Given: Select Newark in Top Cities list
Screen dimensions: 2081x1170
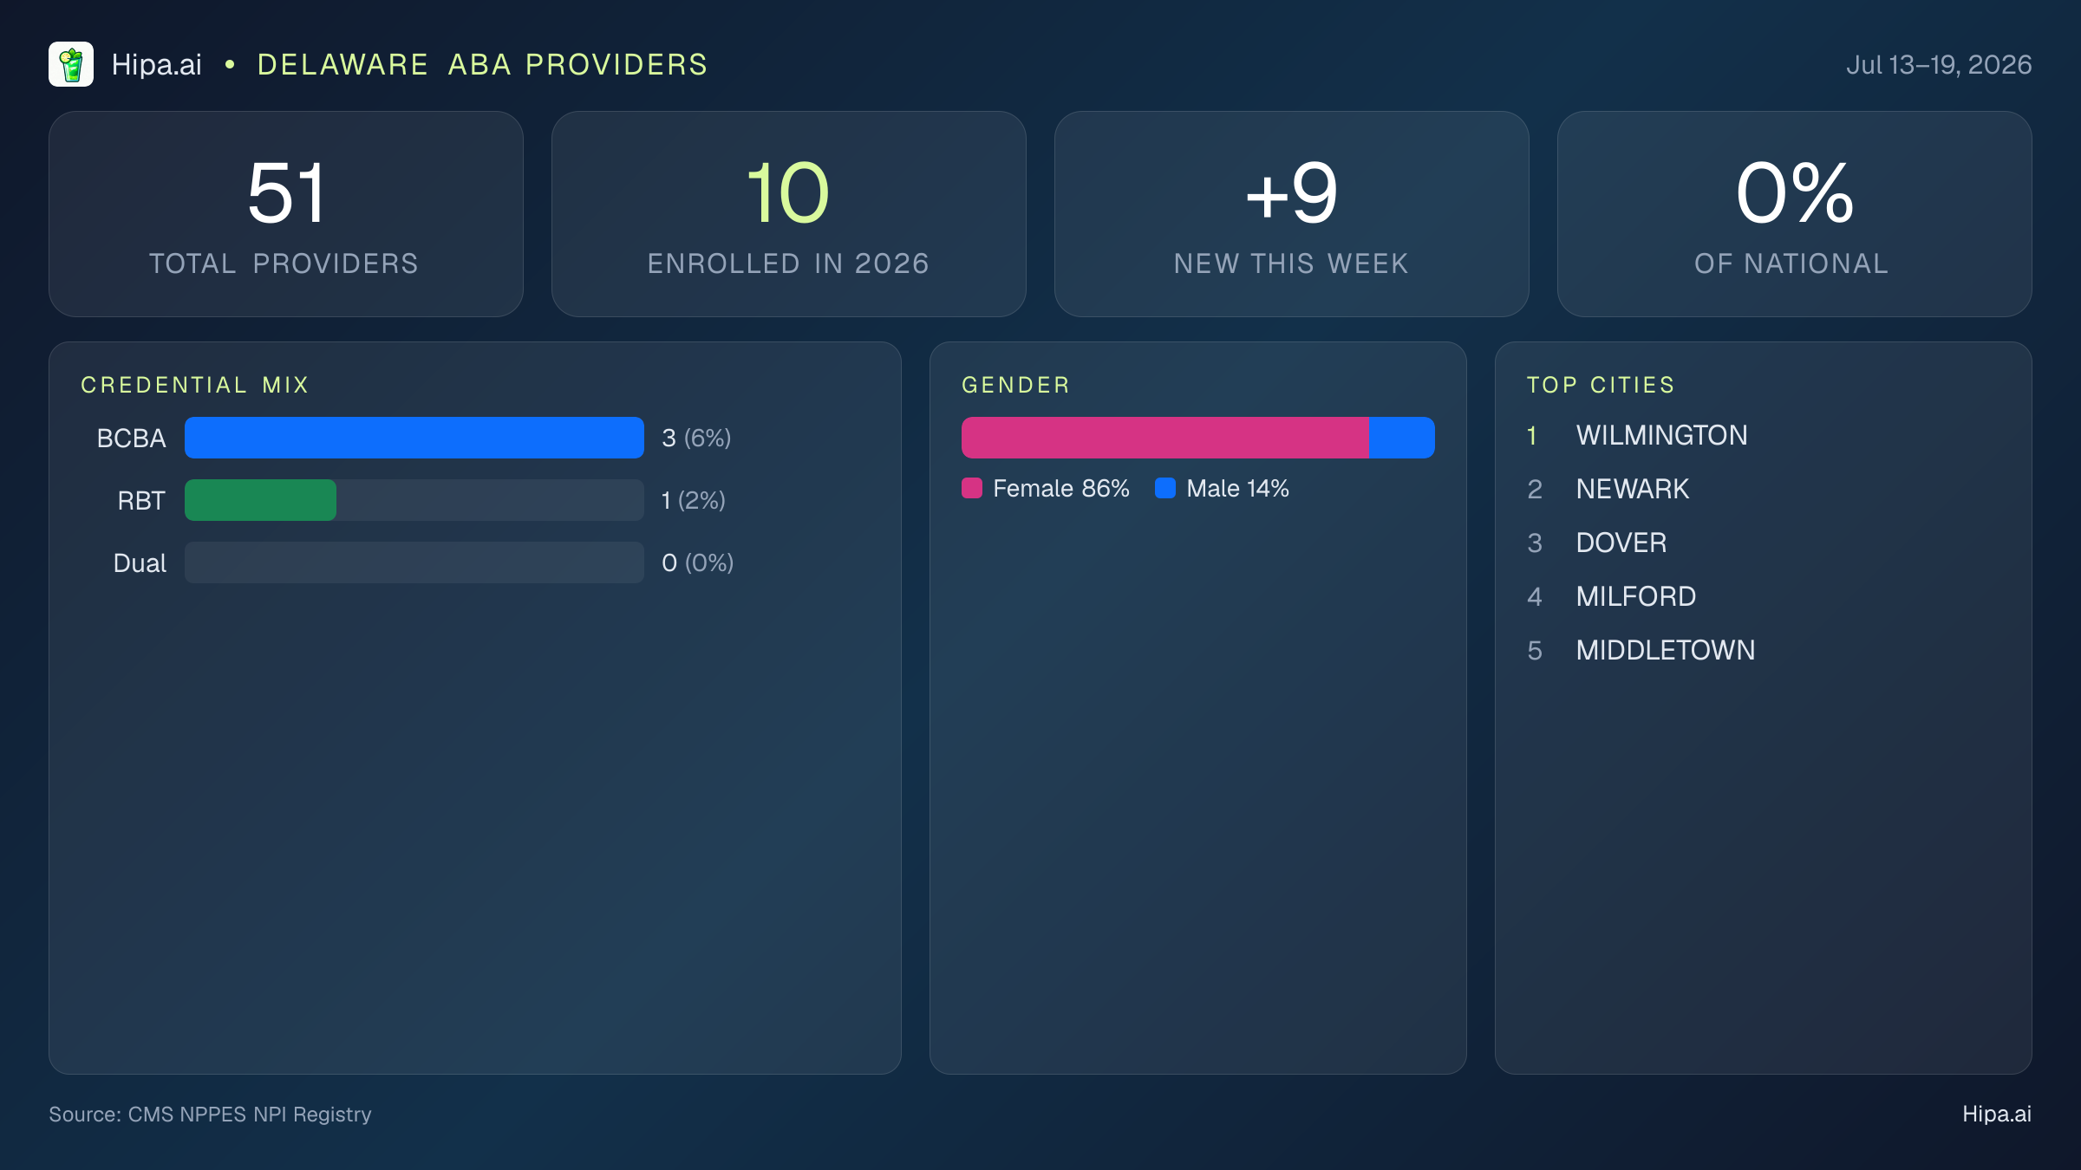Looking at the screenshot, I should pyautogui.click(x=1632, y=489).
